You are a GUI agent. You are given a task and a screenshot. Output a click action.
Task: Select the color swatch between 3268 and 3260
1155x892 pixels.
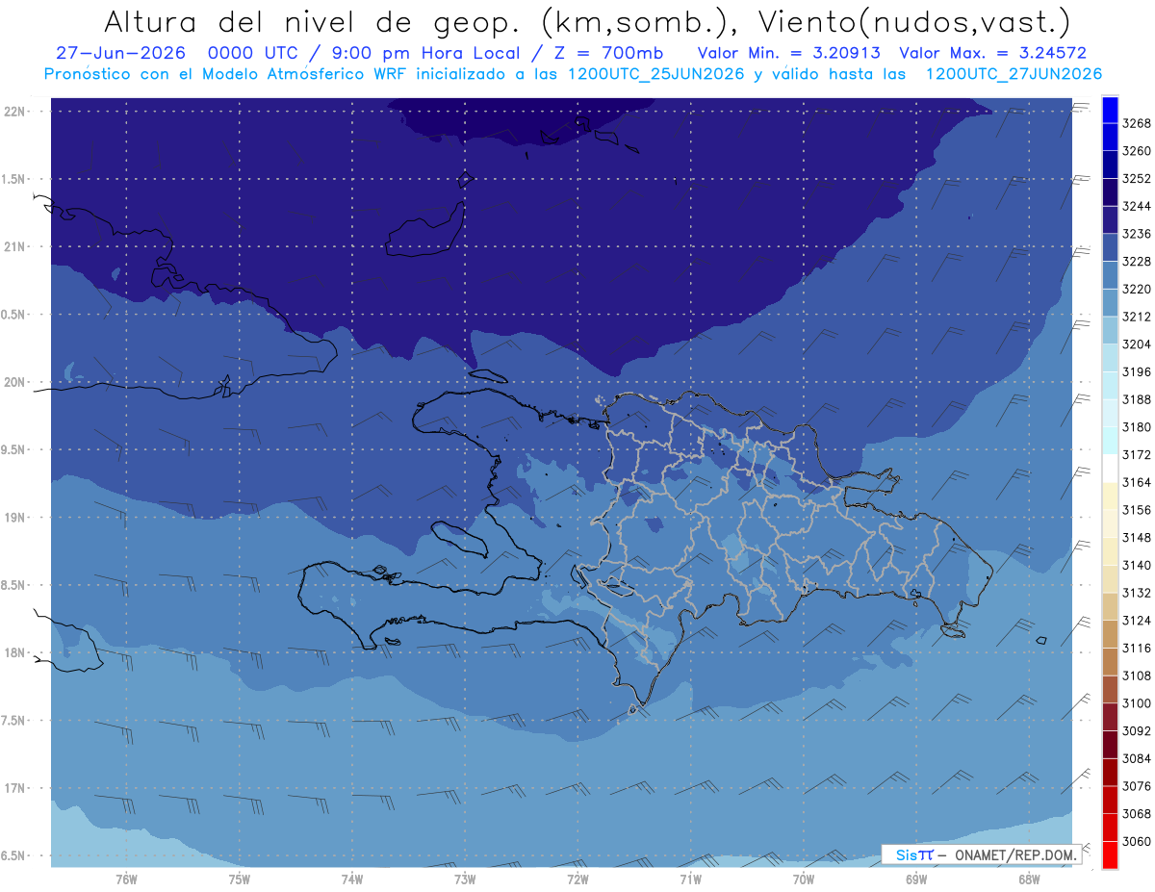pyautogui.click(x=1110, y=137)
